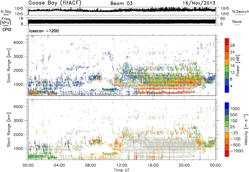Click the date '16/Nov/2013' in the header

(199, 3)
